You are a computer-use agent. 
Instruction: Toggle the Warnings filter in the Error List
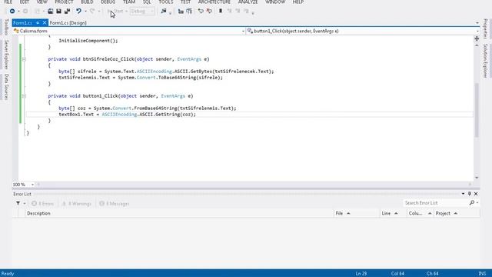point(77,204)
